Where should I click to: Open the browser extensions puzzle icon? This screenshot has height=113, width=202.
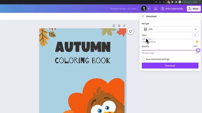click(x=172, y=2)
